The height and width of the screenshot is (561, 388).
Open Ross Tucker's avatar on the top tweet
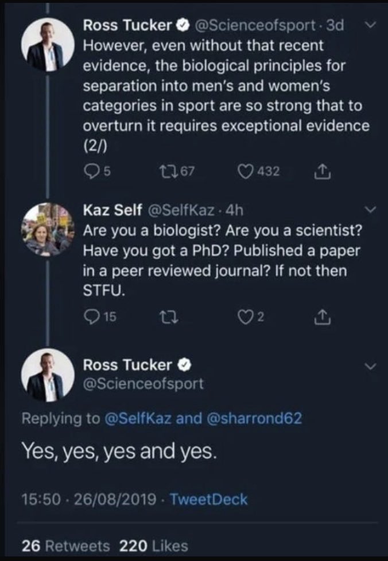pos(48,44)
